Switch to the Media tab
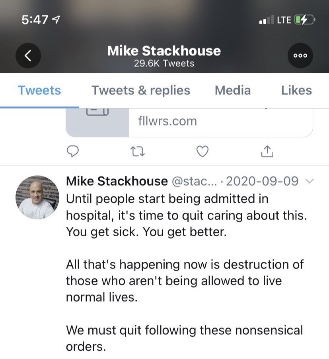The width and height of the screenshot is (329, 359). (x=232, y=90)
